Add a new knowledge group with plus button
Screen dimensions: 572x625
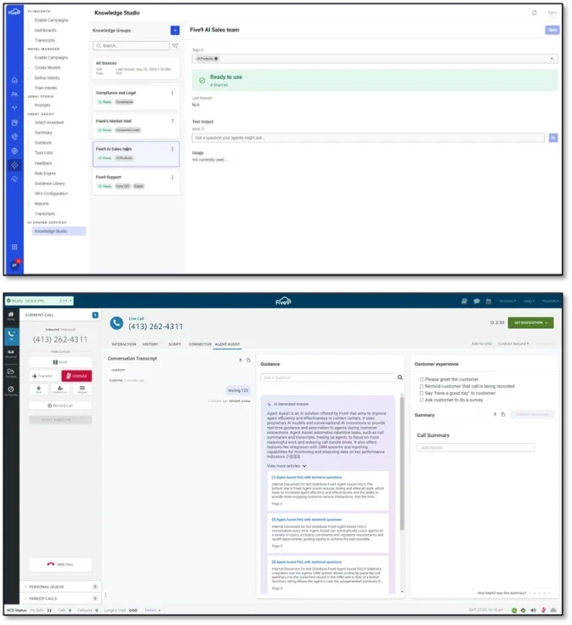[175, 30]
